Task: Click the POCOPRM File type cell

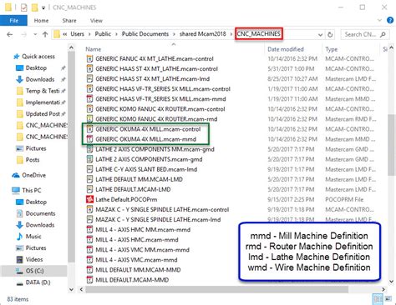Action: pyautogui.click(x=344, y=199)
